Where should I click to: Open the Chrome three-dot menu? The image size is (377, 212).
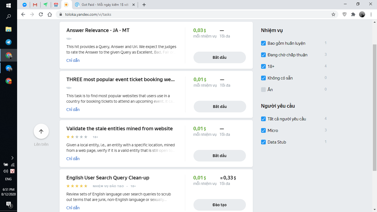(371, 14)
